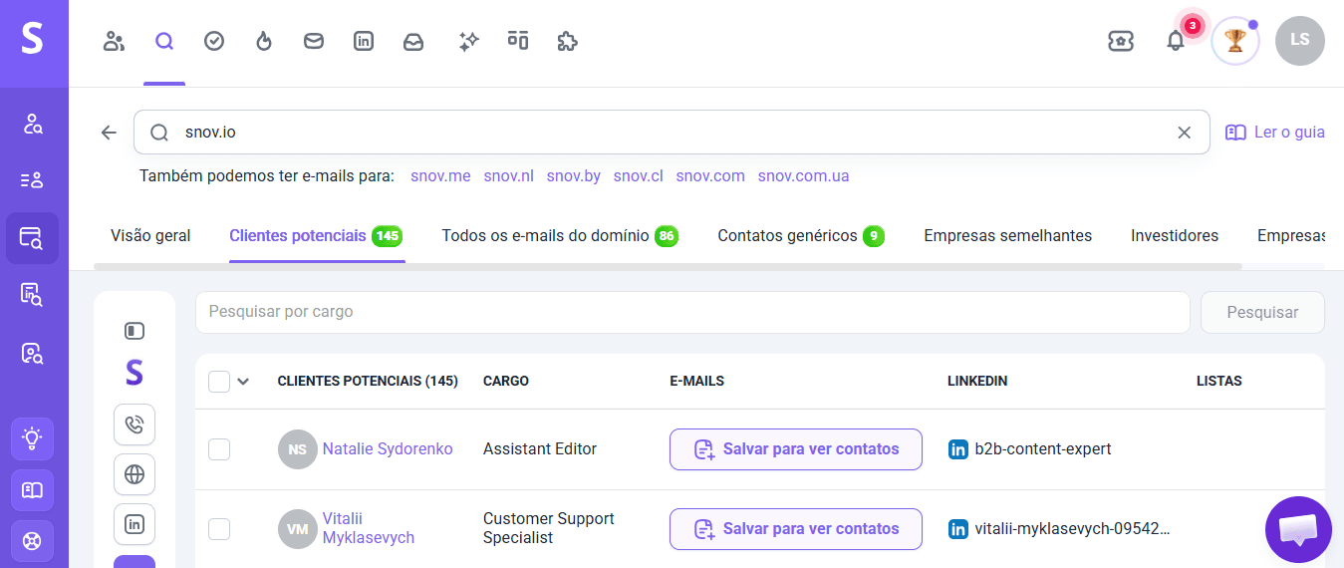Expand the dropdown arrow next to select-all checkbox
Image resolution: width=1344 pixels, height=568 pixels.
pyautogui.click(x=242, y=382)
